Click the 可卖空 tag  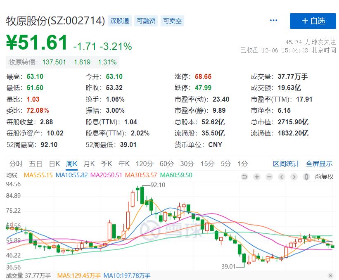coord(172,21)
